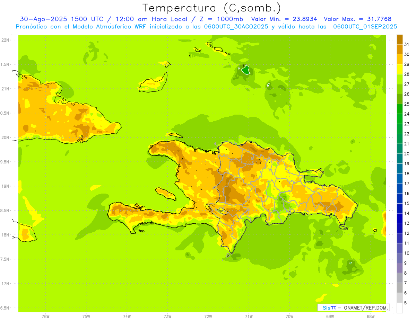Select the purple colorbar segment between 8 and 9
The width and height of the screenshot is (416, 321).
[400, 268]
